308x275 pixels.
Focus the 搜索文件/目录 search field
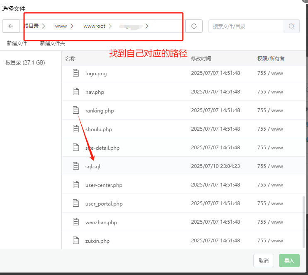coord(246,26)
